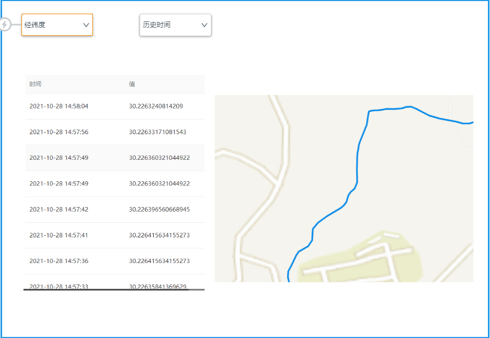Select the 2021-10-28 14:57:56 time cell

tap(59, 132)
